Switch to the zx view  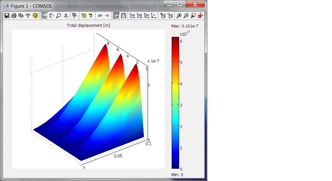pyautogui.click(x=147, y=16)
